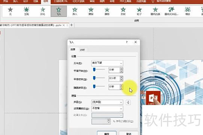Click the PowerPoint logo image on slide
Viewport: 203px width, 135px height.
coord(153,98)
